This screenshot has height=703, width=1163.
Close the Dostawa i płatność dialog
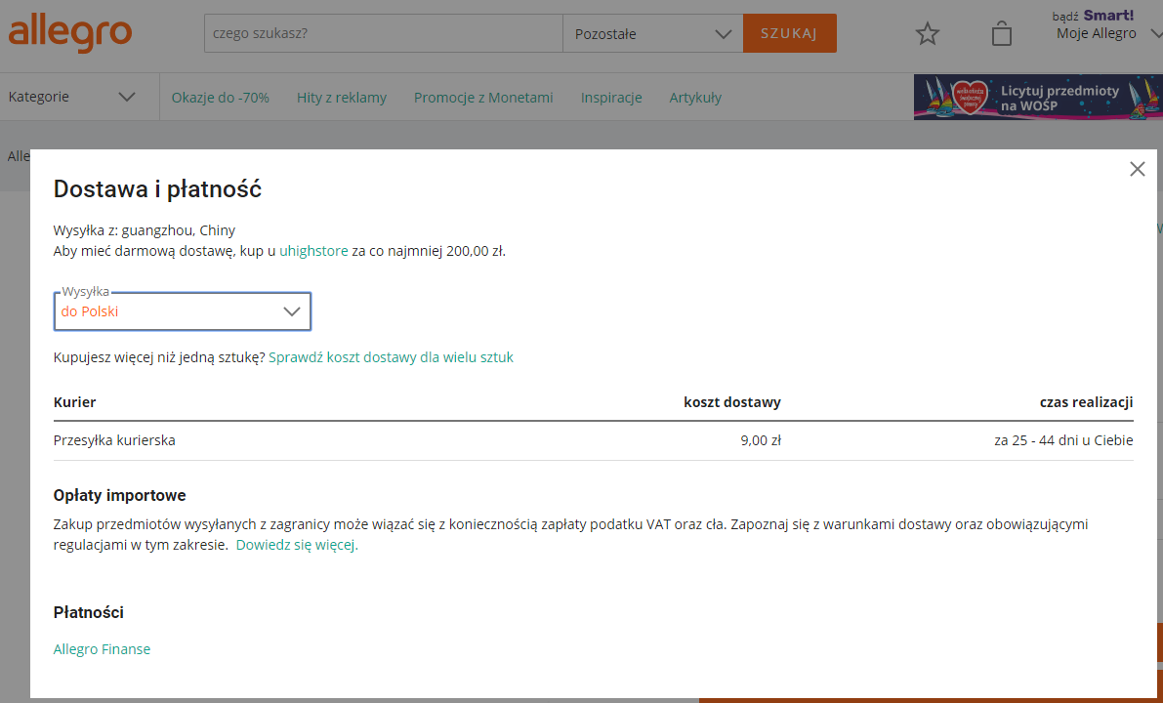(x=1137, y=169)
